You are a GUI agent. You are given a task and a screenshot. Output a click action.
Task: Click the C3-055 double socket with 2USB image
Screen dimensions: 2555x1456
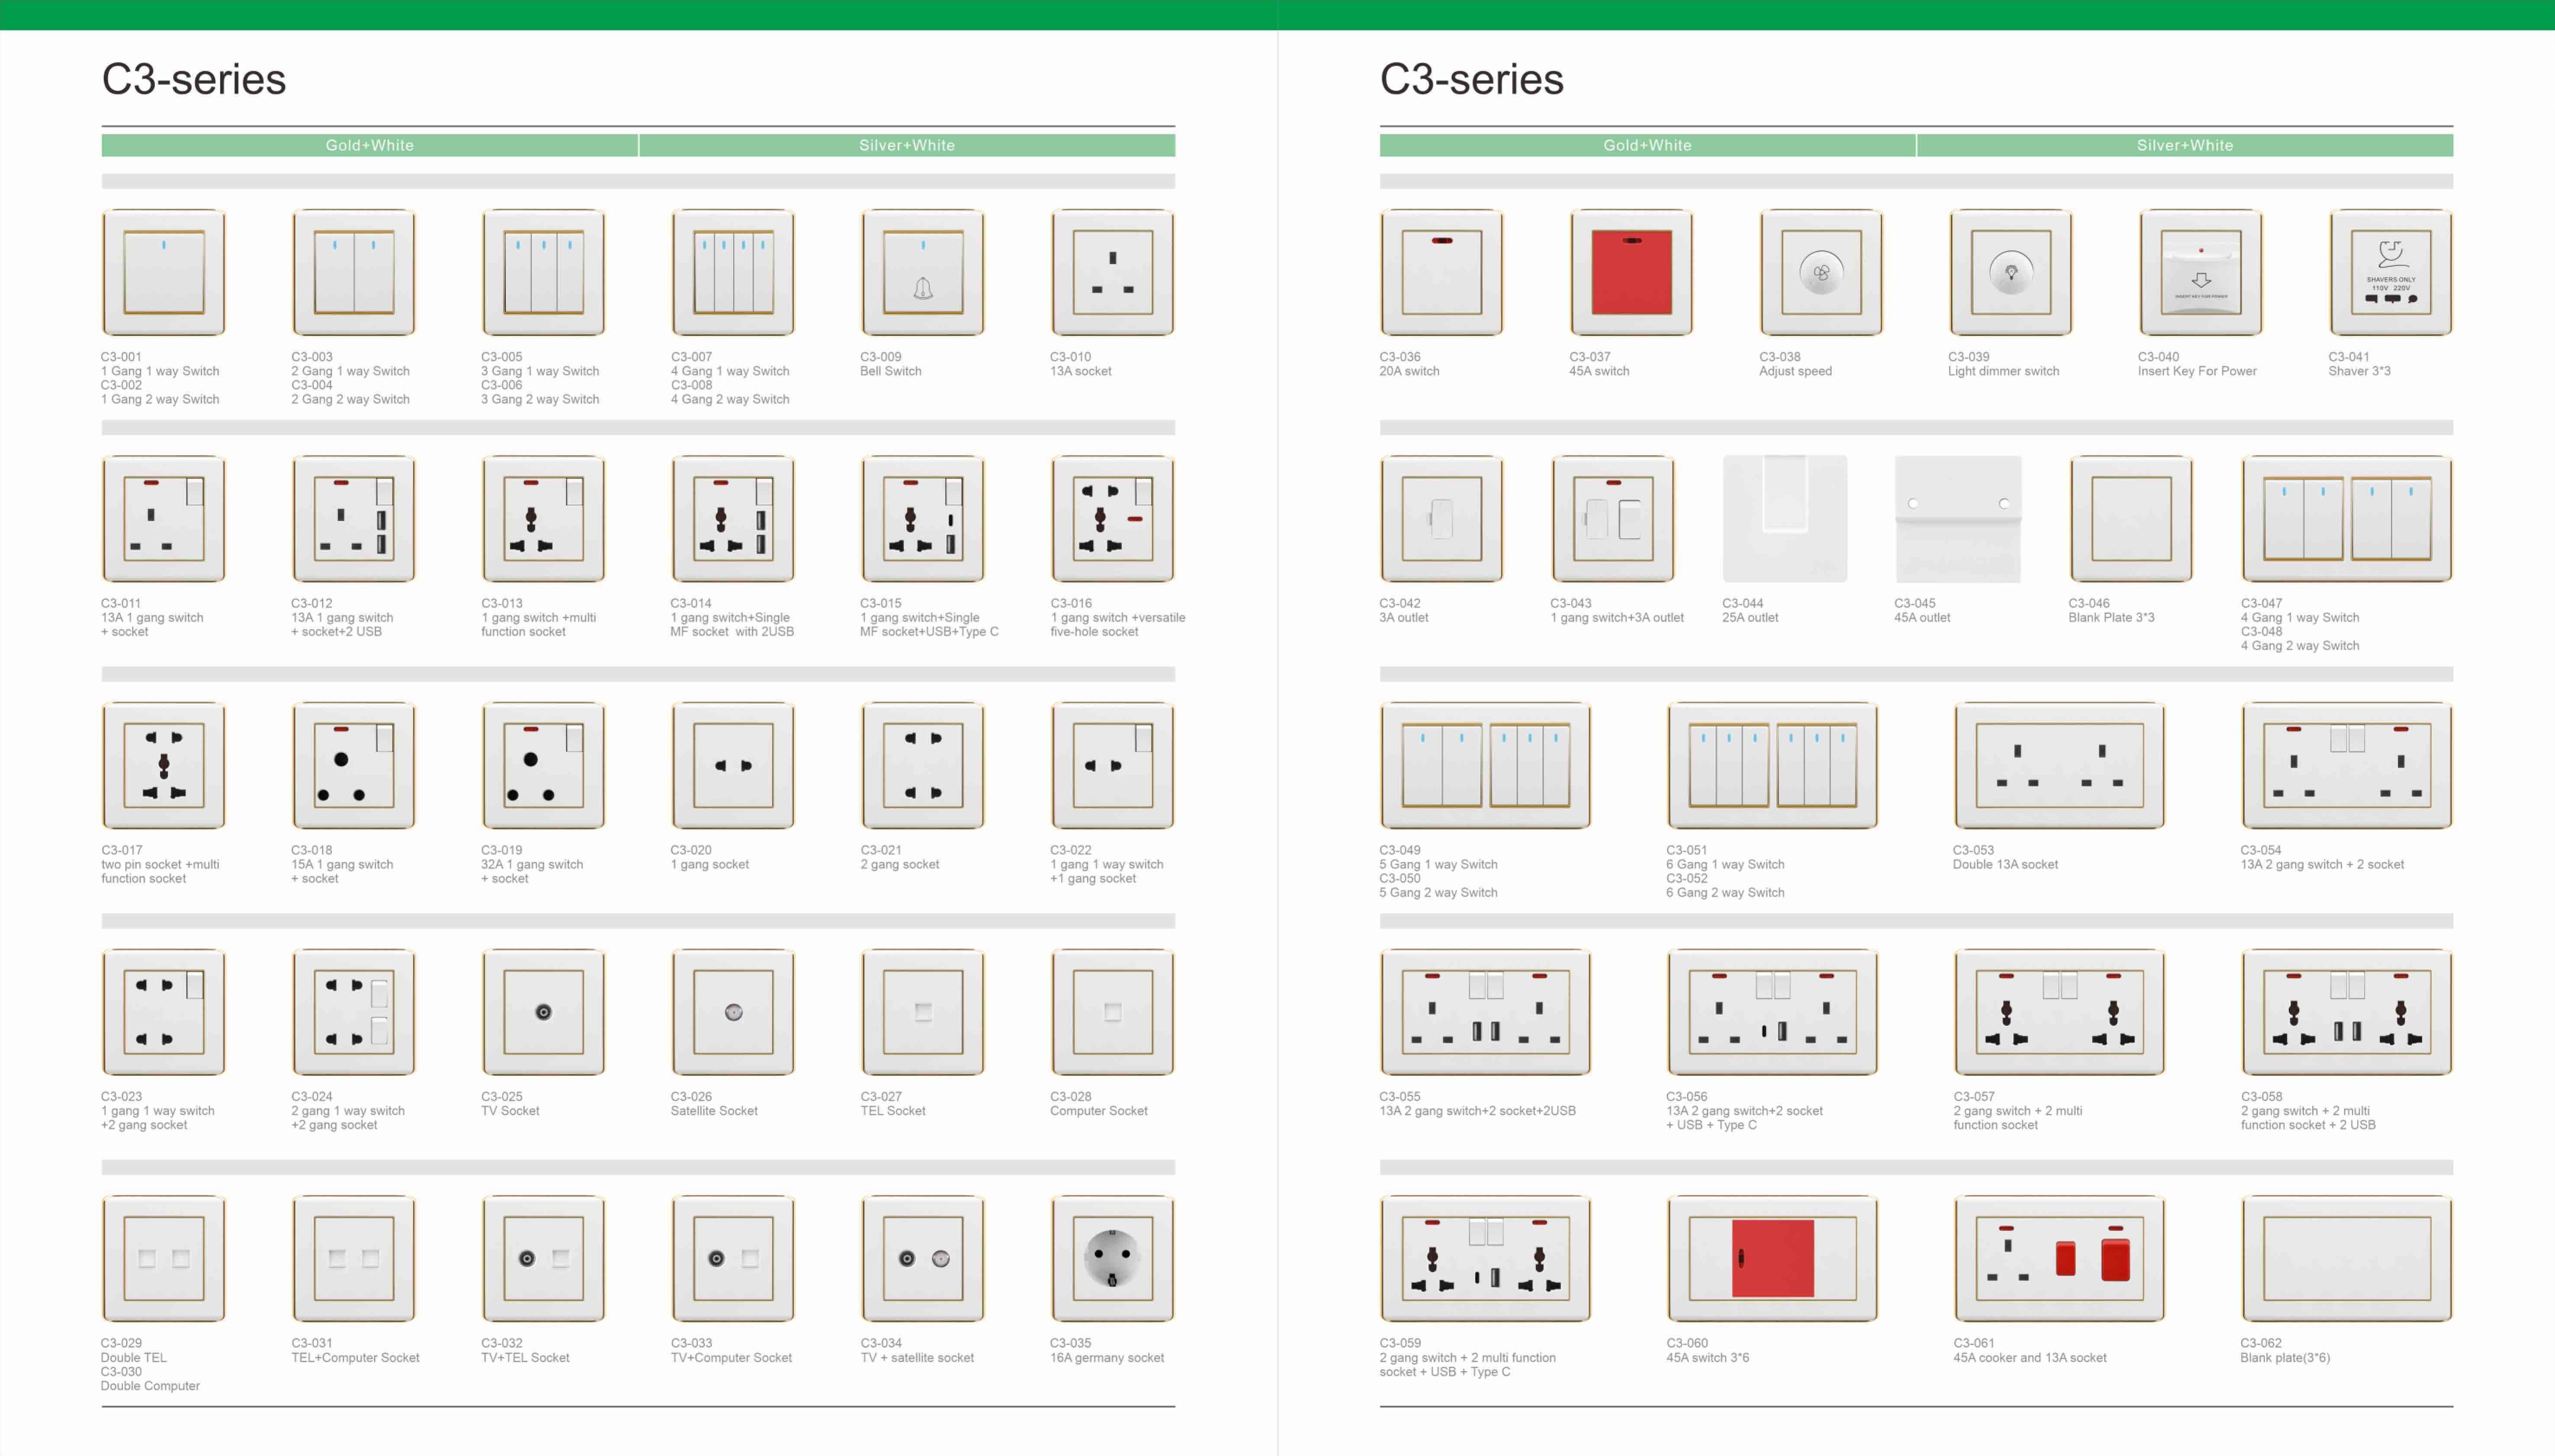1486,1012
